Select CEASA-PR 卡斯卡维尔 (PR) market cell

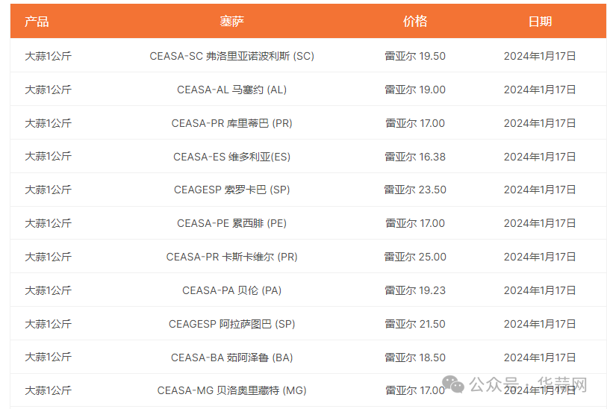tap(232, 257)
